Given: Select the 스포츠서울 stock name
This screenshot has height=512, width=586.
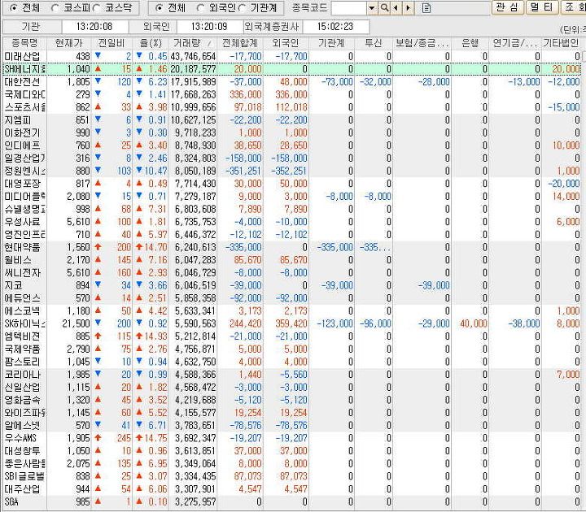Looking at the screenshot, I should pos(24,107).
